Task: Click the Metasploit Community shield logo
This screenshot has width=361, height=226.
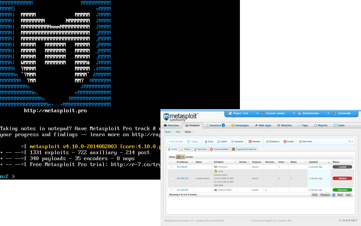Action: (x=166, y=117)
